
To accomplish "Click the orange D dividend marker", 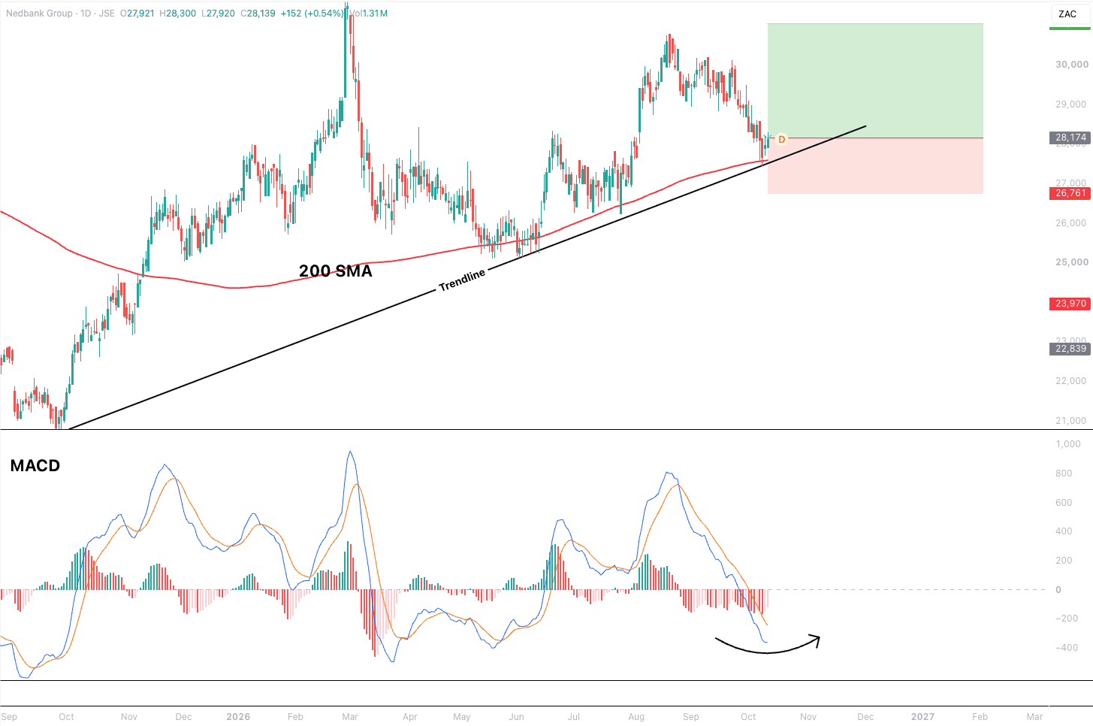I will point(781,139).
